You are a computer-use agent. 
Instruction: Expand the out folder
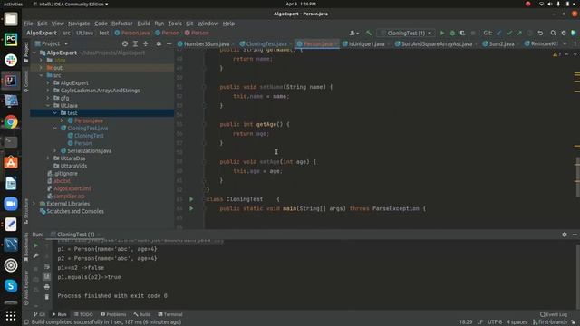pyautogui.click(x=41, y=68)
